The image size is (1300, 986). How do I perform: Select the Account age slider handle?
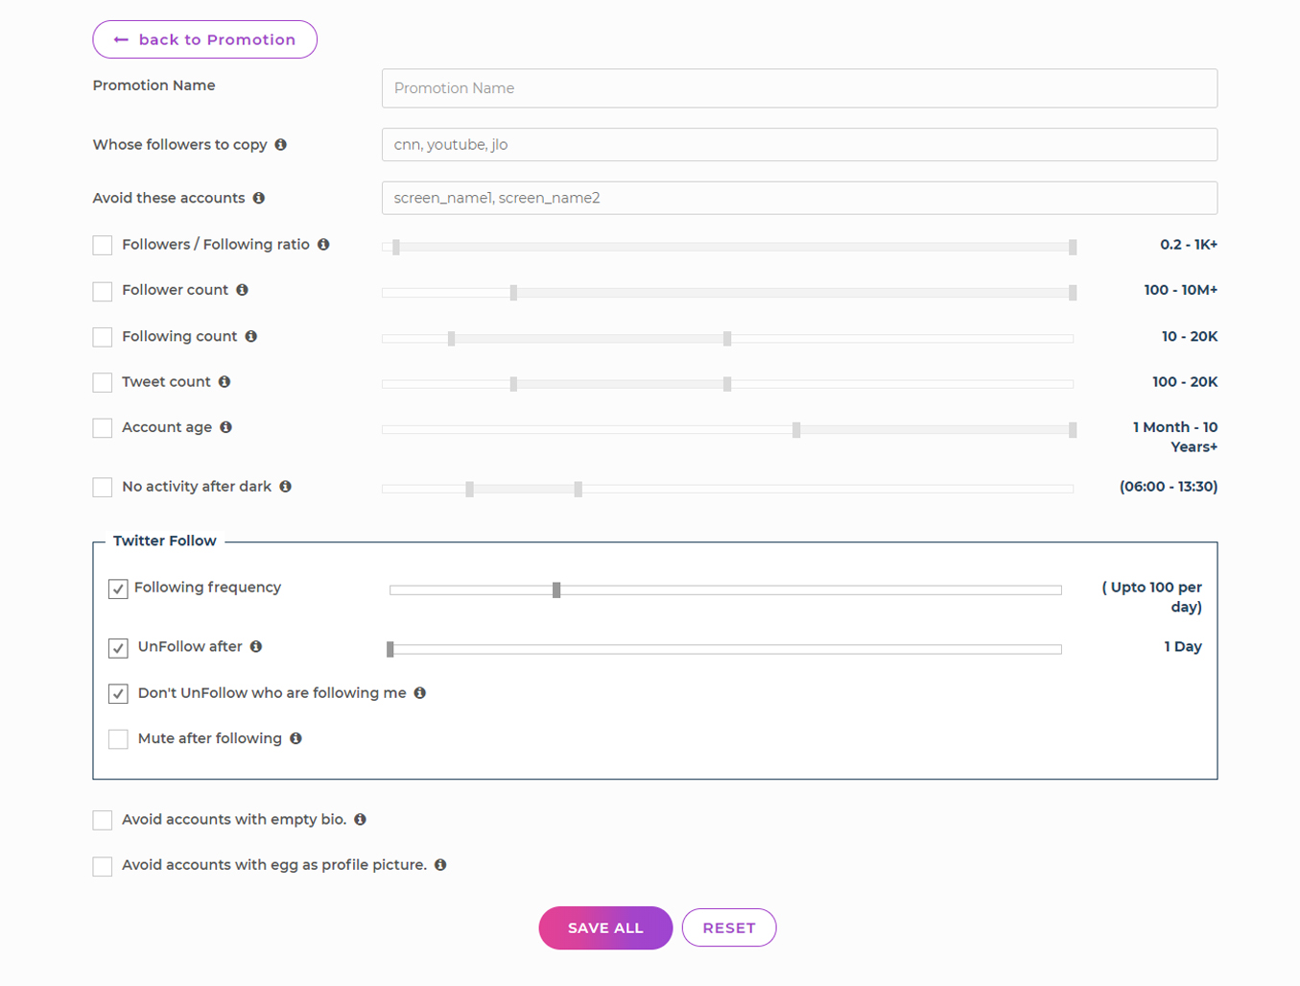[x=795, y=429]
